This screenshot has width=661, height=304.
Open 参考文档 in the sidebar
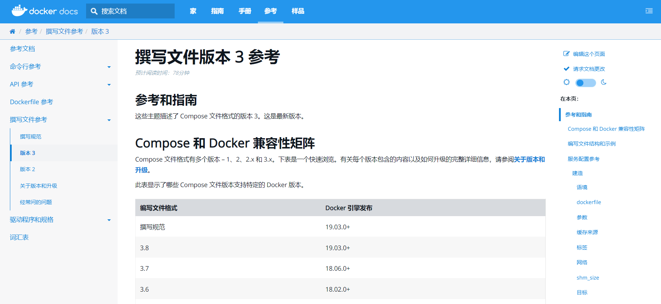22,49
